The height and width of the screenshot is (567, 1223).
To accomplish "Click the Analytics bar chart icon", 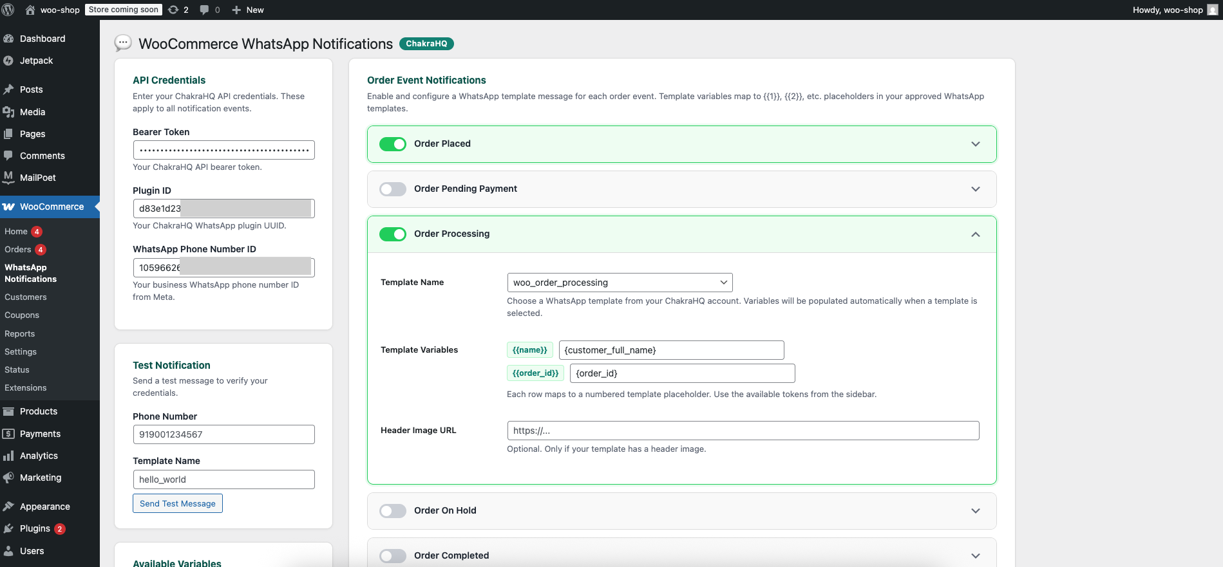I will pos(8,456).
